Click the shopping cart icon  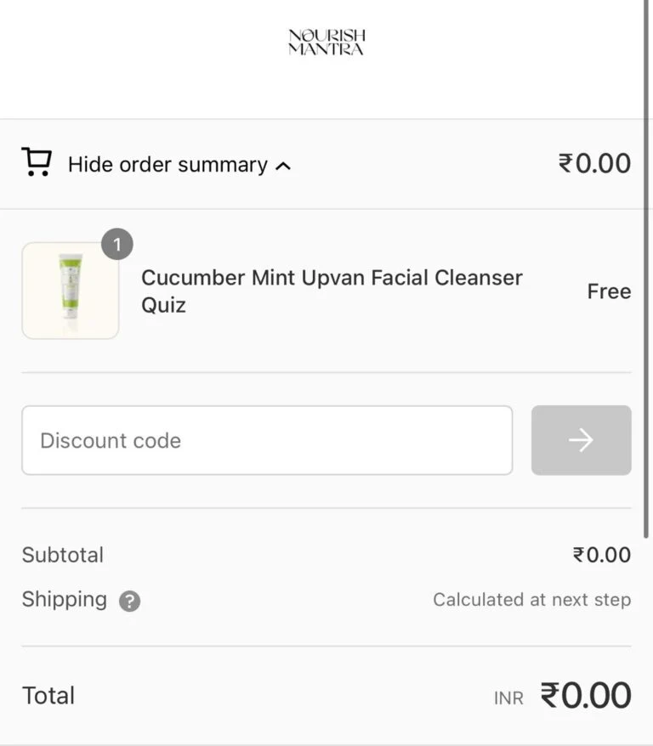37,161
